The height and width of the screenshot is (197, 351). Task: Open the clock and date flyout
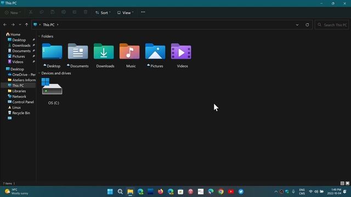[334, 192]
